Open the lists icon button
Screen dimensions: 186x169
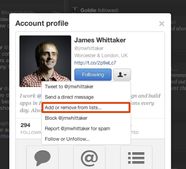136,158
